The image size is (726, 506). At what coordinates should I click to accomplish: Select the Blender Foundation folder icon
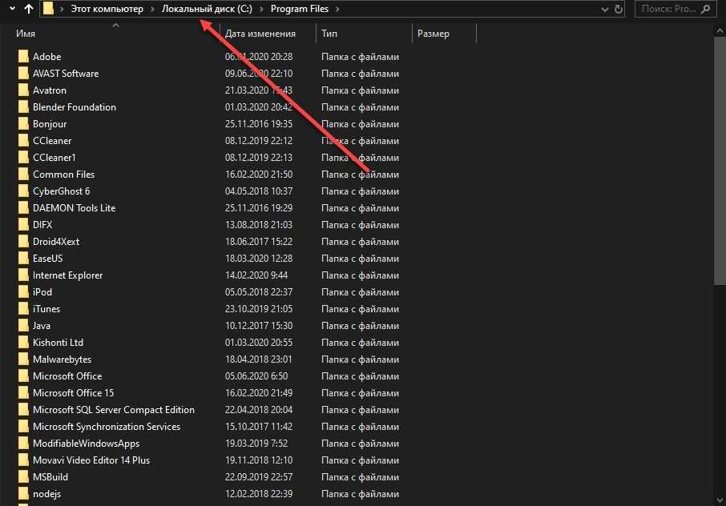pos(23,107)
